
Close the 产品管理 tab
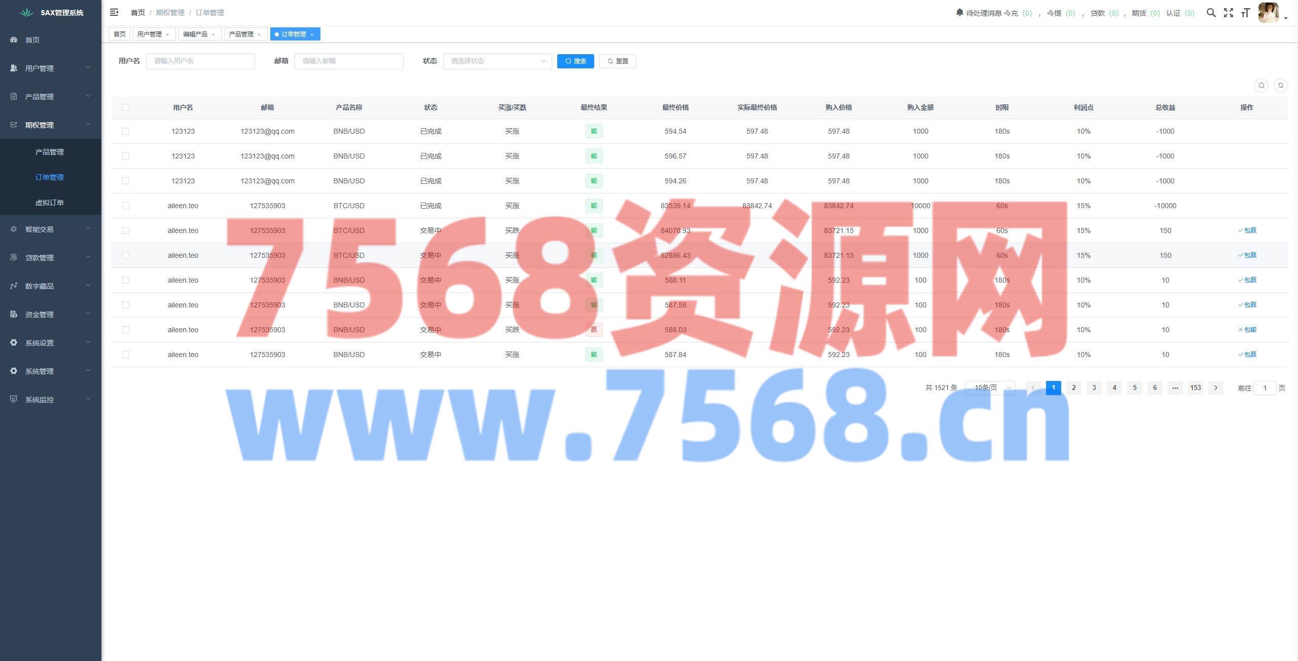[x=259, y=34]
